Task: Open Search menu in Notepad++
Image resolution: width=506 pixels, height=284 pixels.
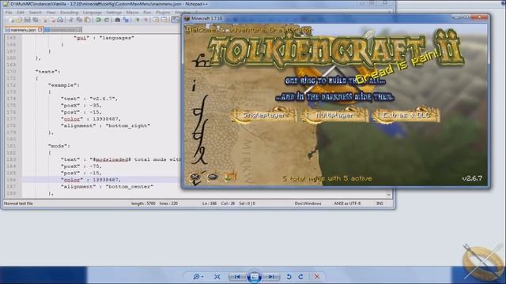Action: pyautogui.click(x=35, y=13)
